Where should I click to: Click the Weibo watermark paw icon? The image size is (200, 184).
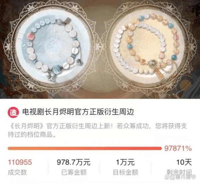(x=167, y=177)
